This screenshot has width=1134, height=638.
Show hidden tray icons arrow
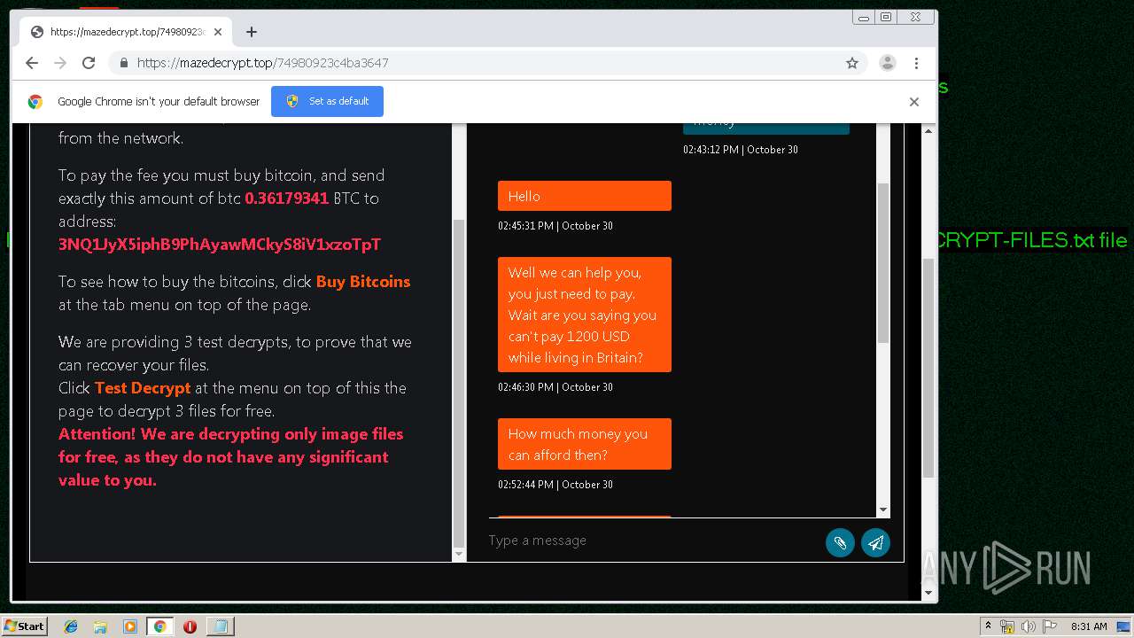[x=988, y=626]
